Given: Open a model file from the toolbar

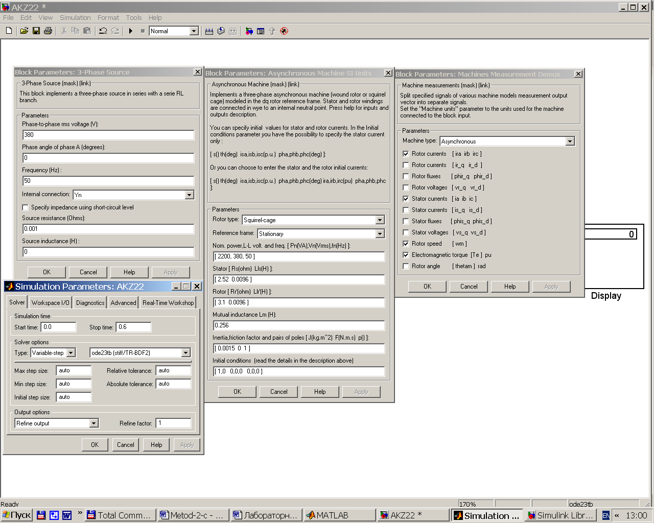Looking at the screenshot, I should coord(24,31).
